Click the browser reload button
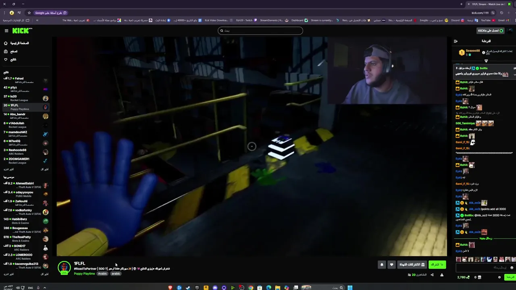 click(x=501, y=13)
